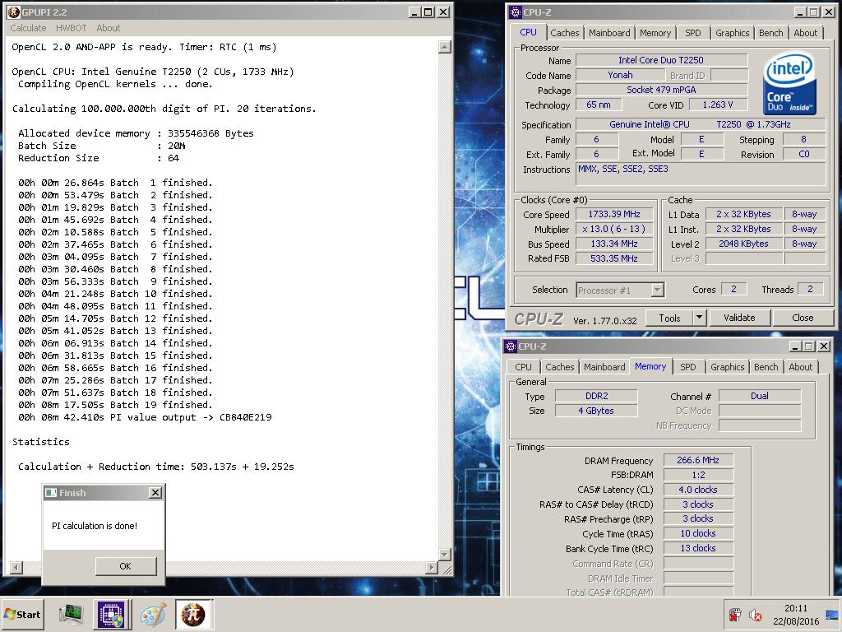Maximize the GPUPI 2.2 window
Viewport: 842px width, 632px height.
[428, 12]
